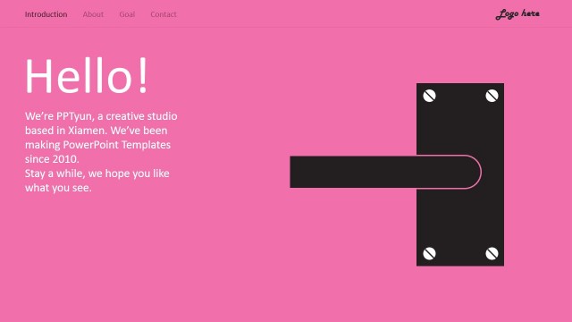This screenshot has height=322, width=572.
Task: Click the bottom-left screw on door plate
Action: [429, 253]
